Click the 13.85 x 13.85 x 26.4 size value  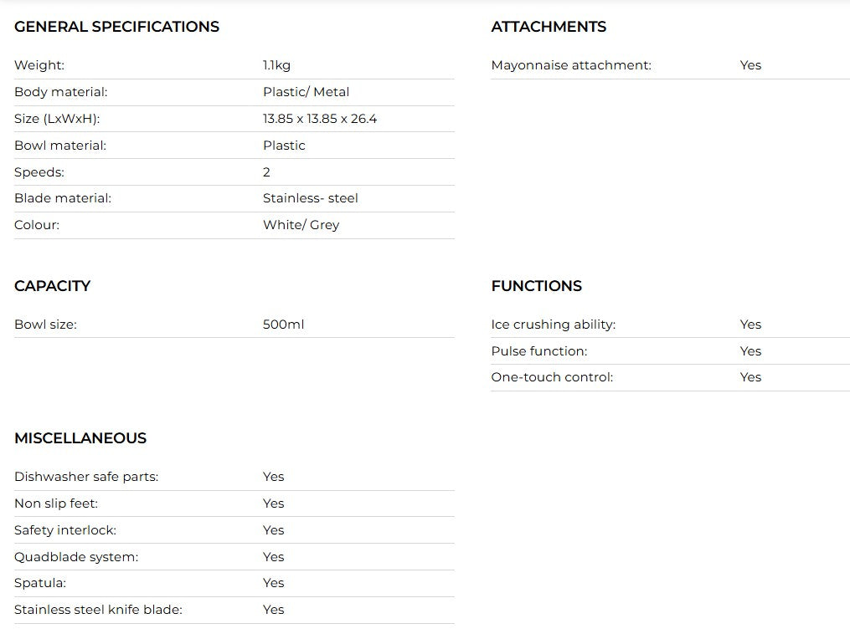(320, 119)
